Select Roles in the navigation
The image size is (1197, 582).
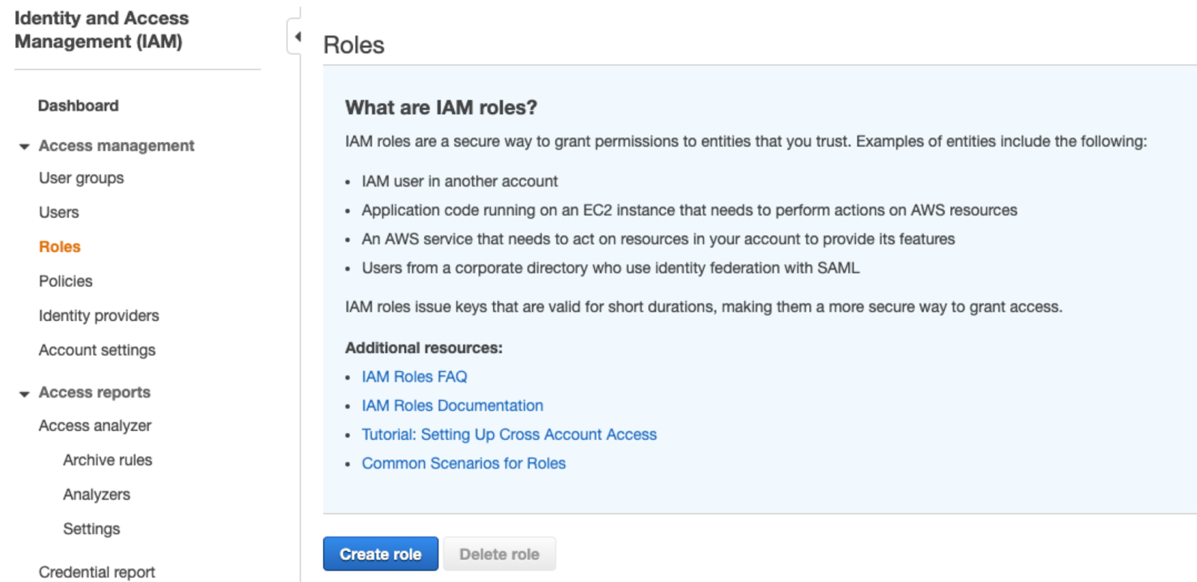click(60, 247)
